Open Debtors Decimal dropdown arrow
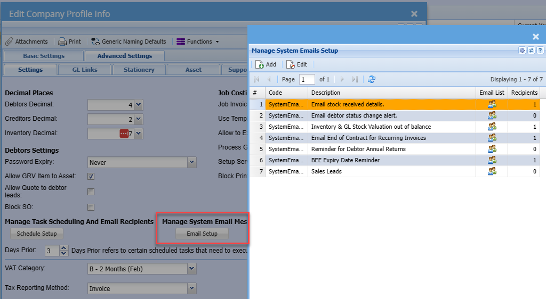 pos(139,104)
